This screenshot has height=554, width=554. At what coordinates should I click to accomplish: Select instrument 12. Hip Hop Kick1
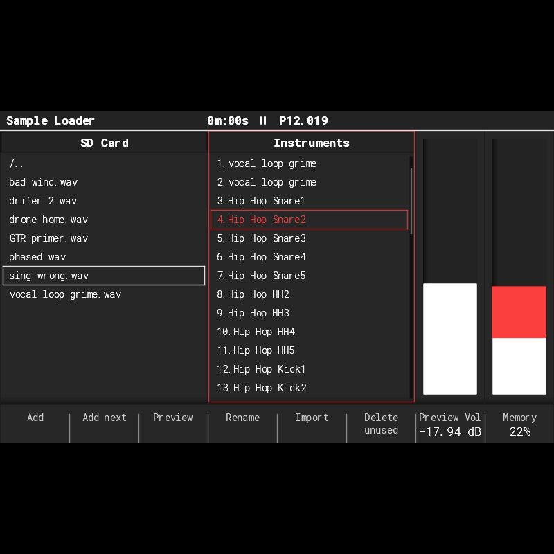point(309,369)
